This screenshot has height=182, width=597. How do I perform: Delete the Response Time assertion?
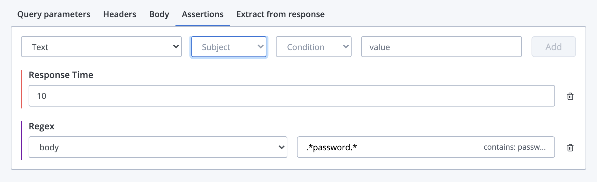[570, 96]
